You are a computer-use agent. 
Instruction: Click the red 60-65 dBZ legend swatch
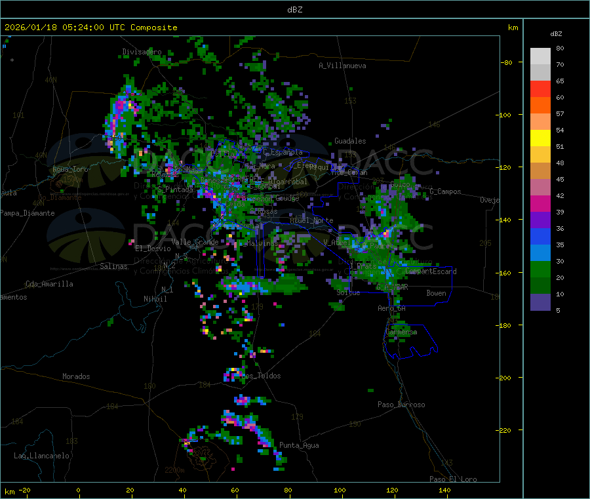540,89
